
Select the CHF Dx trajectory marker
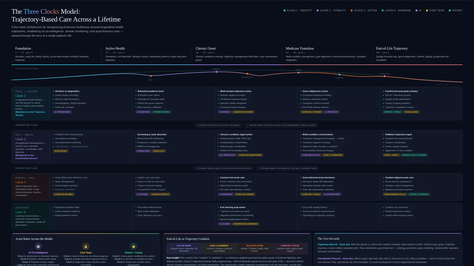298,72
